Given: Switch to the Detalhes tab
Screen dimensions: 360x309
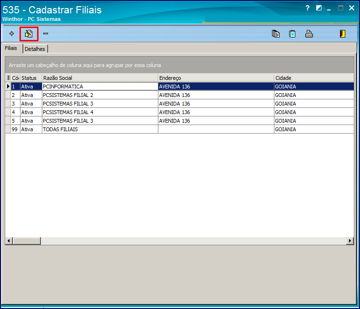Looking at the screenshot, I should coord(35,49).
